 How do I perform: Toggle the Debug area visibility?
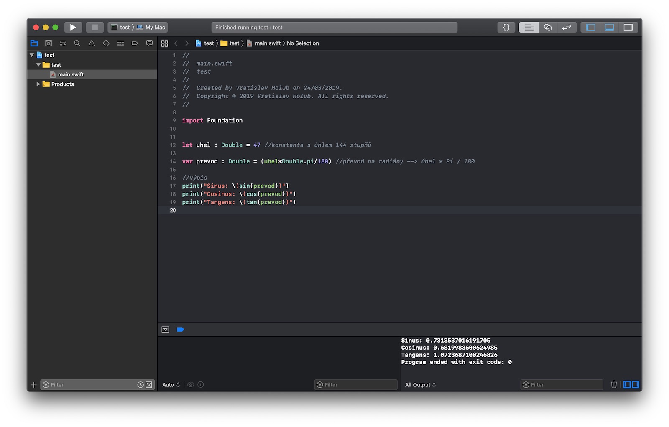click(609, 28)
